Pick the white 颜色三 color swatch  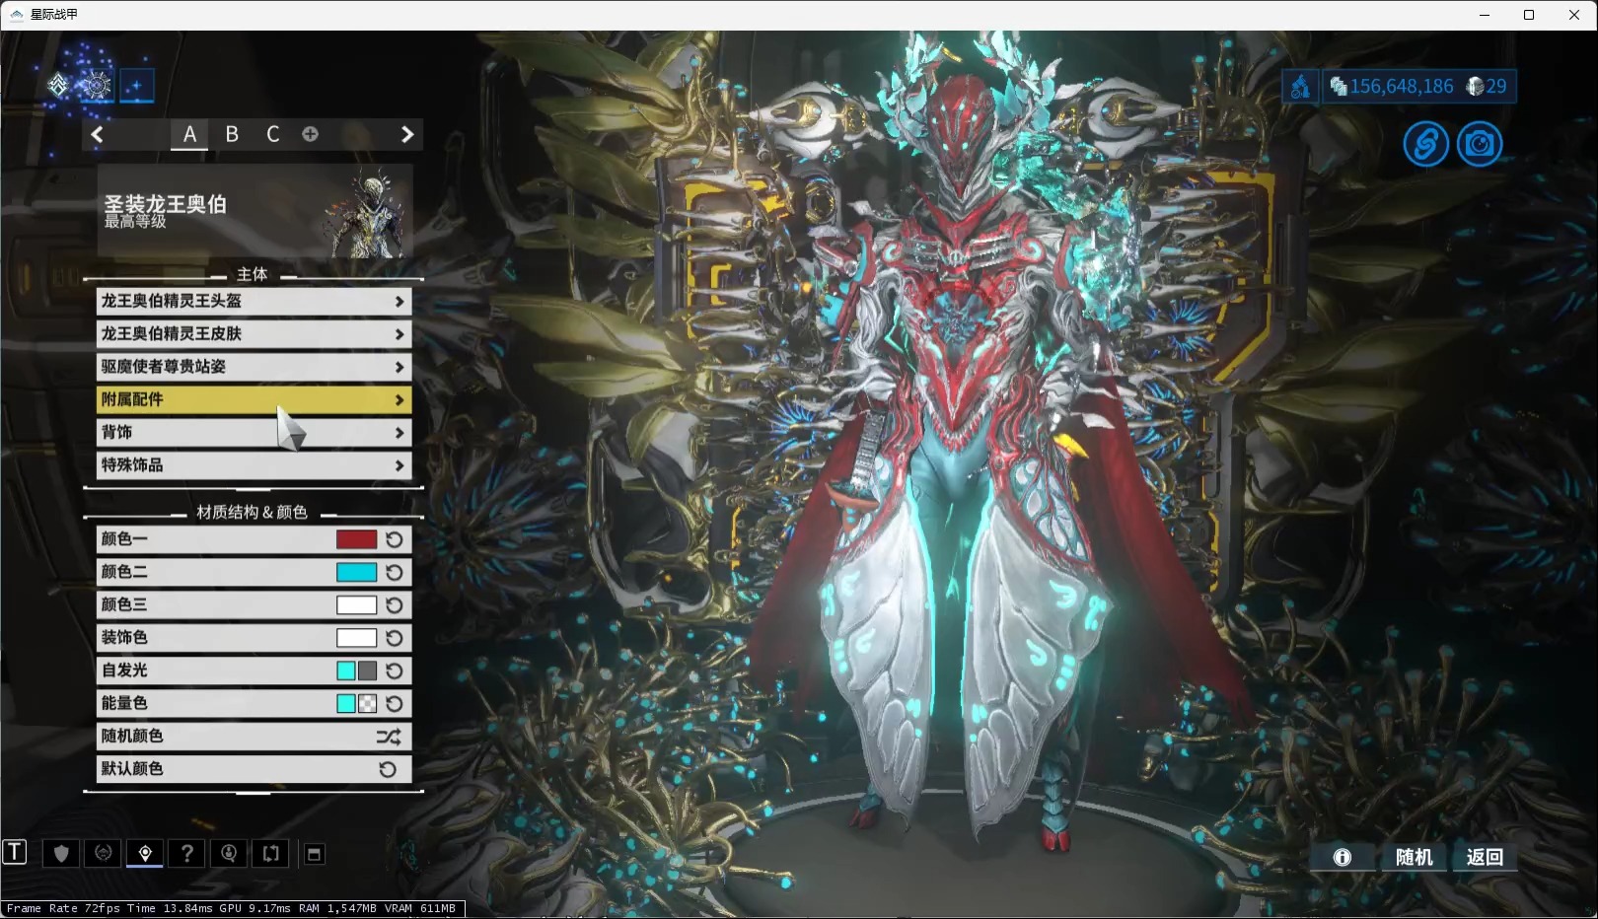point(356,604)
